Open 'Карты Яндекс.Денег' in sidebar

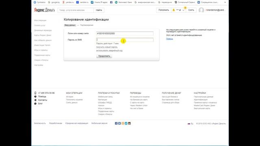tap(43, 35)
